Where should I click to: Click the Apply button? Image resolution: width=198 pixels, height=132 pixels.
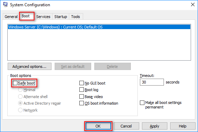click(x=155, y=126)
